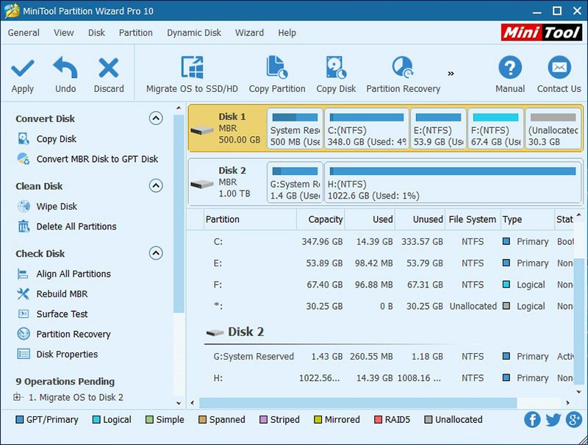Sort by the Capacity column header
Screen dimensions: 588x445
(320, 219)
